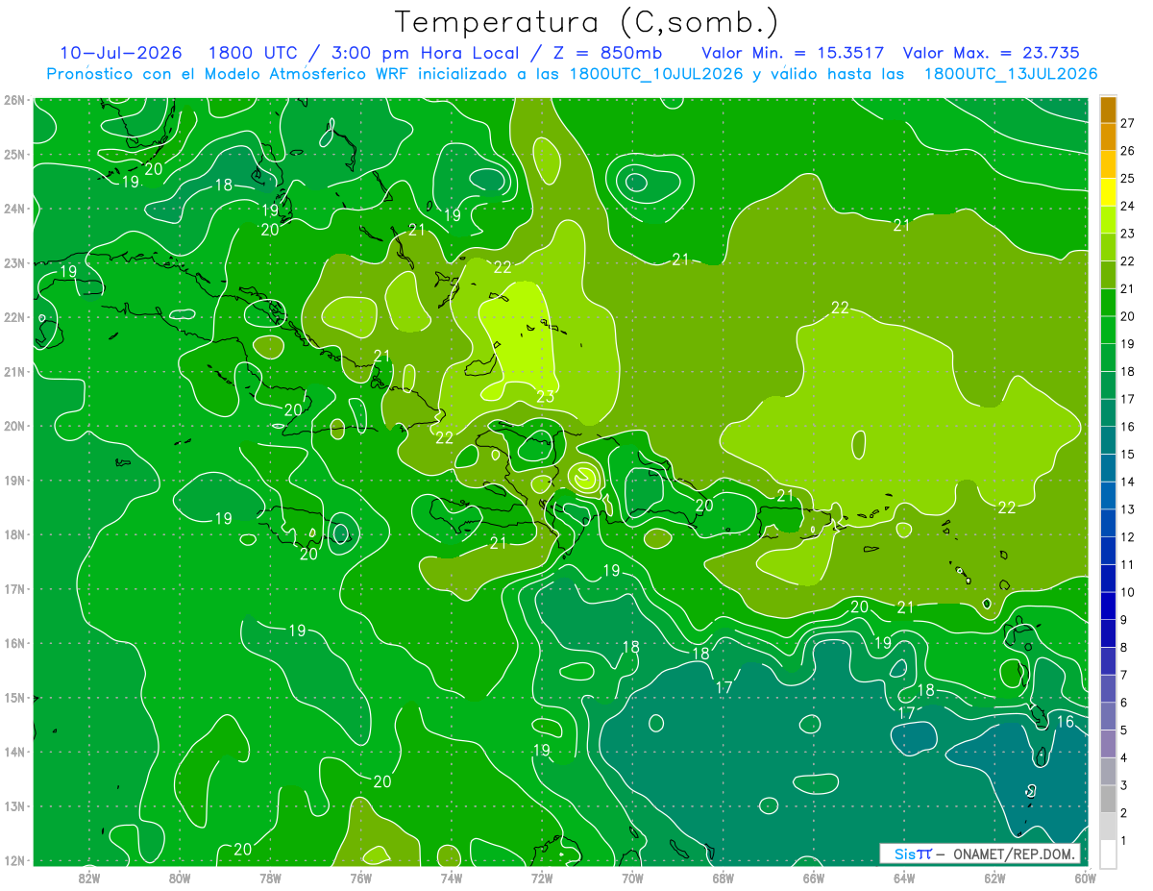Click the teal colorbar segment between 15 and 16

pos(1108,440)
